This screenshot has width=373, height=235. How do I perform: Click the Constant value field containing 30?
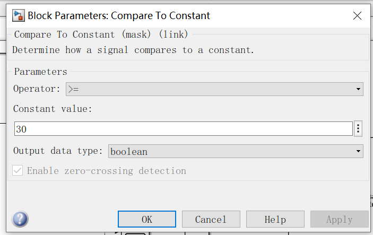[183, 129]
